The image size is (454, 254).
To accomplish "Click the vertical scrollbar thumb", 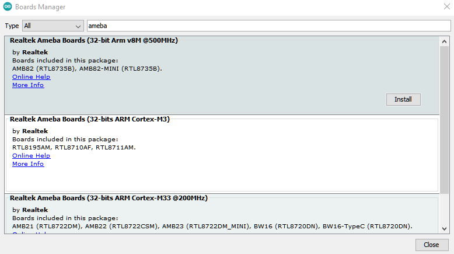I will pos(445,117).
